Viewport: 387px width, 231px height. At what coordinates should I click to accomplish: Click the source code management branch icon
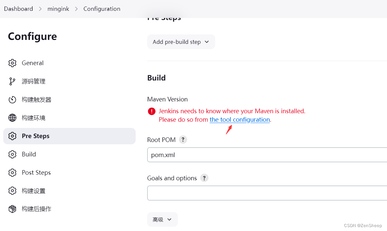(12, 81)
